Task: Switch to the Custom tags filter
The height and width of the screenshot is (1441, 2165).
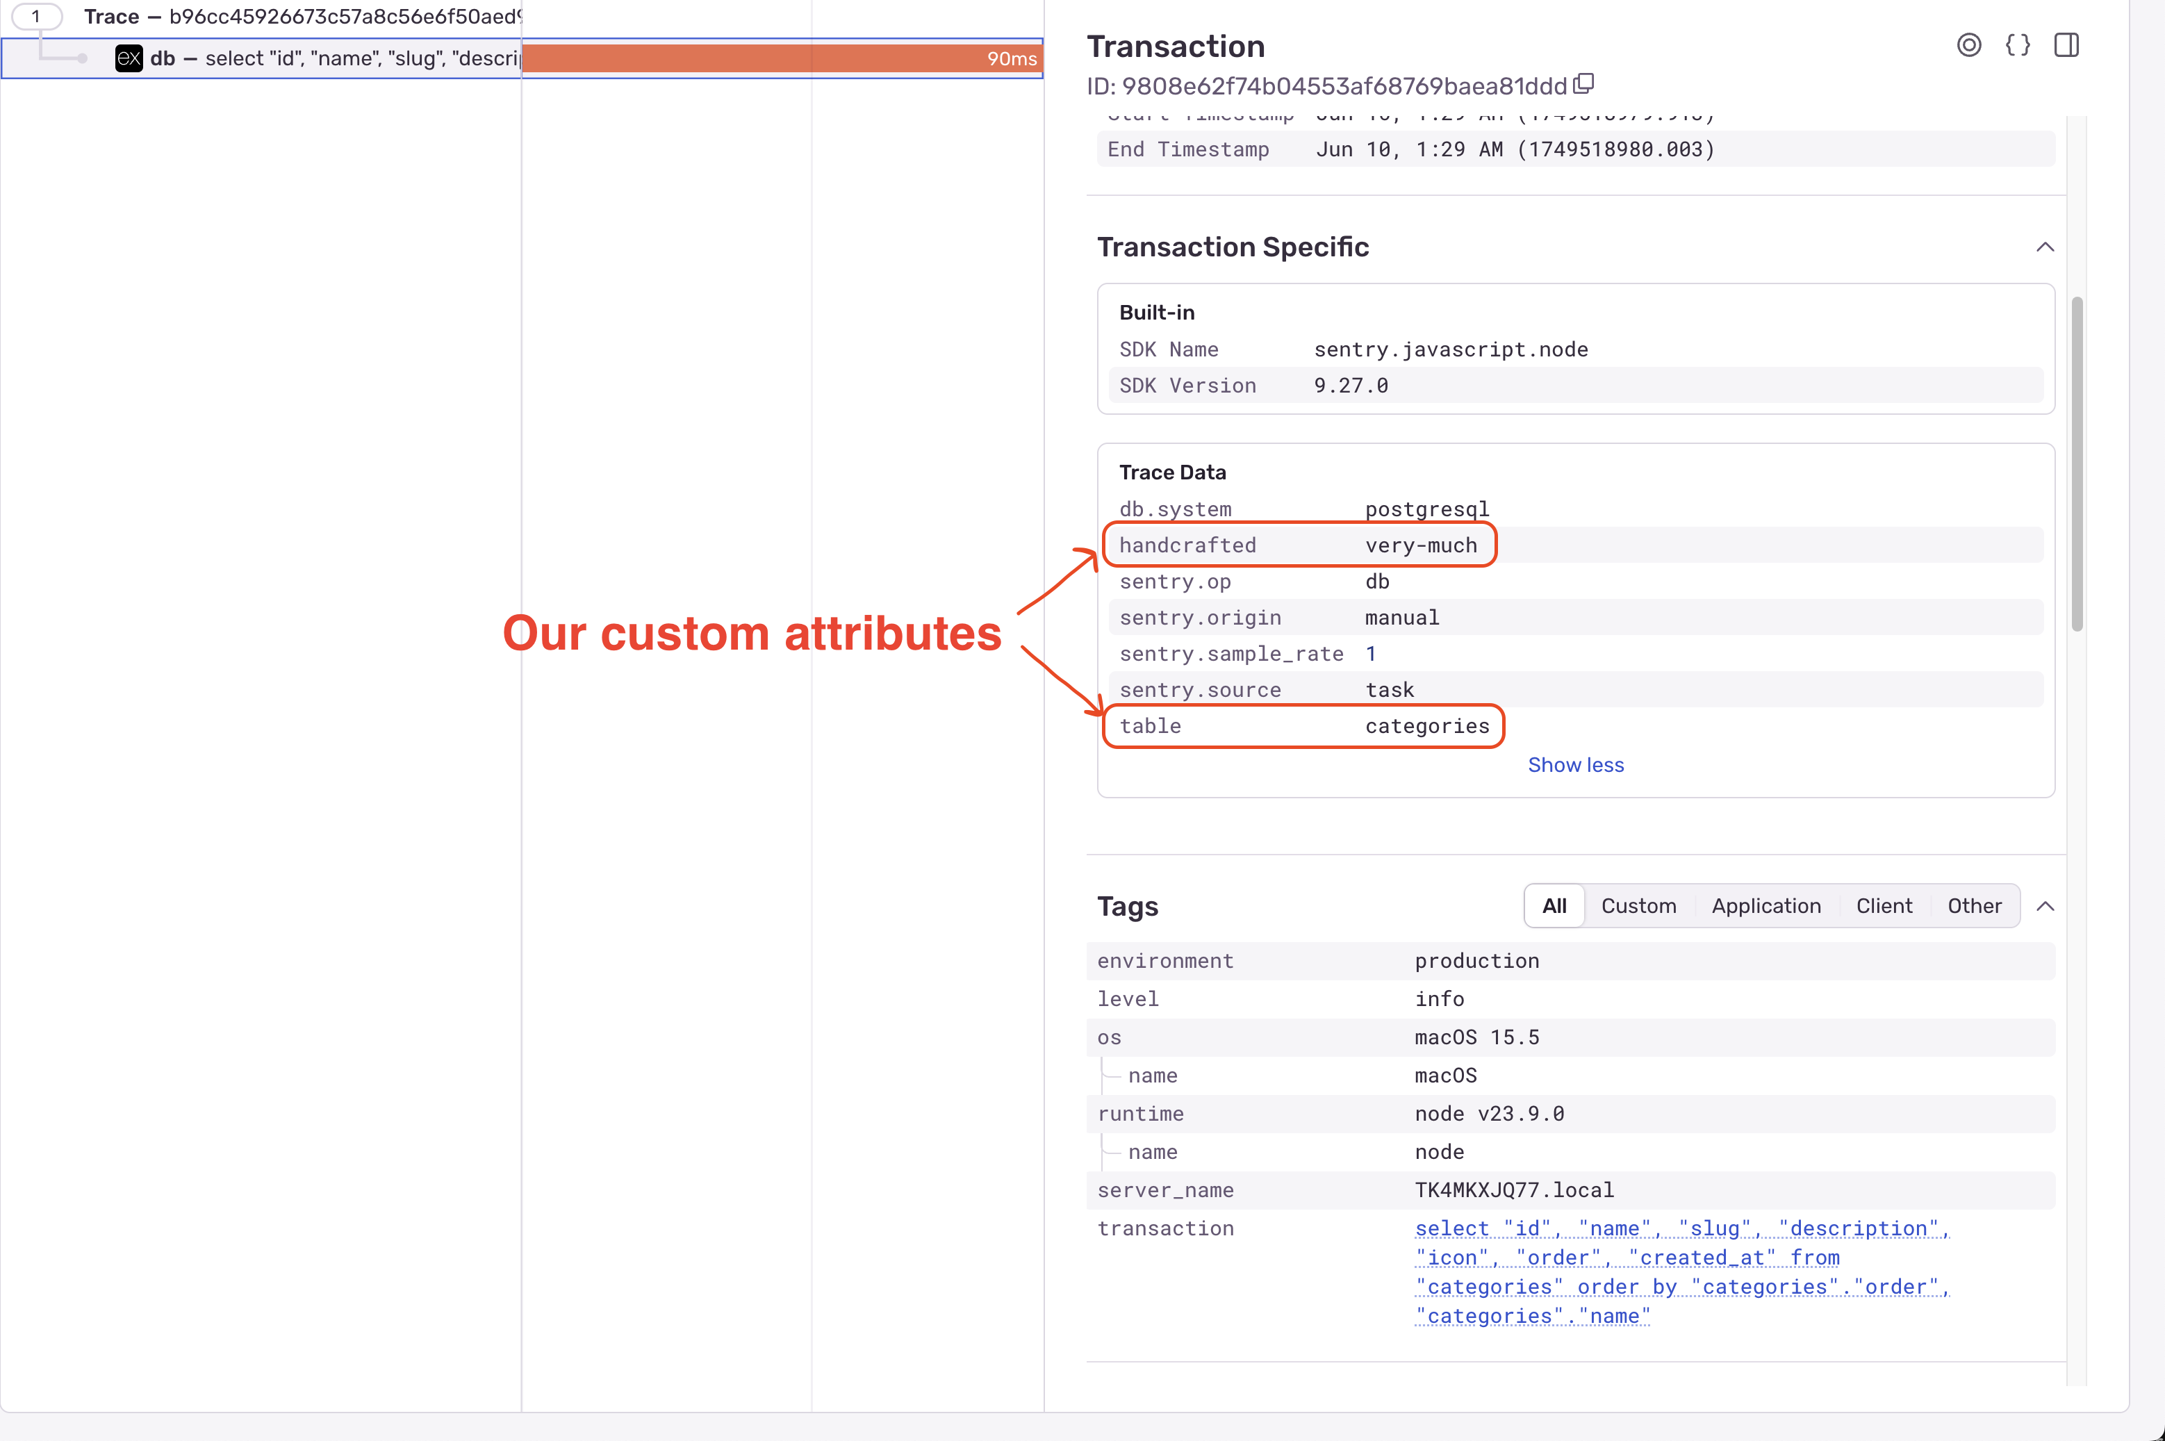Action: [1638, 906]
